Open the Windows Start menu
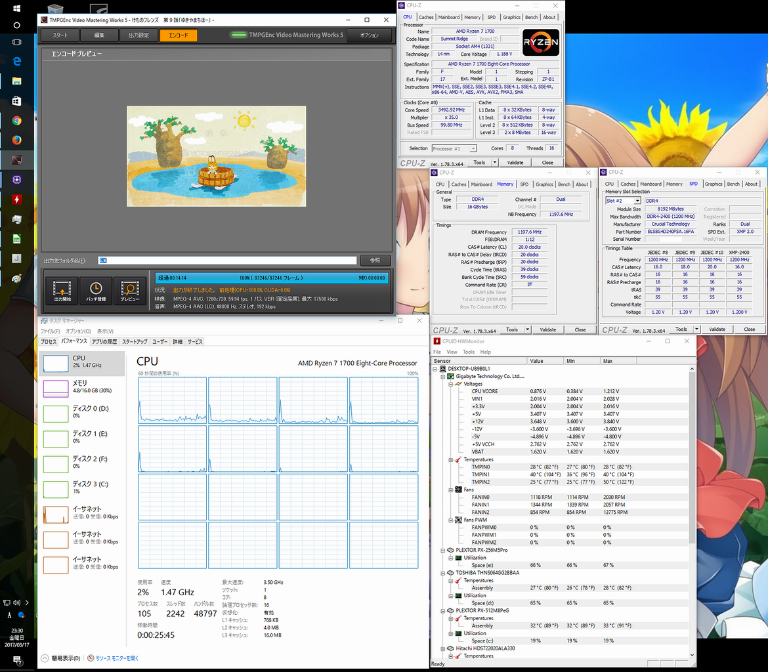This screenshot has width=768, height=672. (x=16, y=9)
